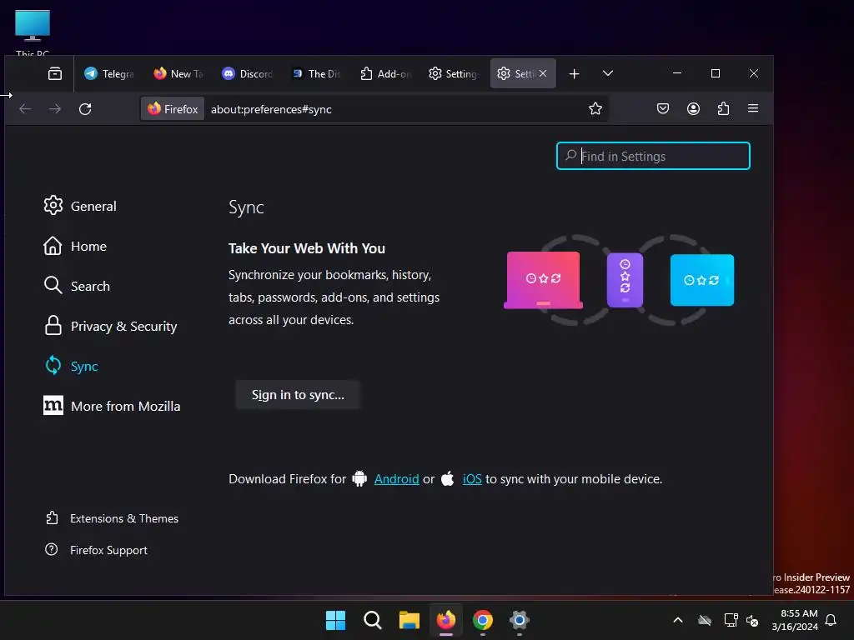The width and height of the screenshot is (854, 640).
Task: Follow the iOS download link
Action: pyautogui.click(x=472, y=479)
